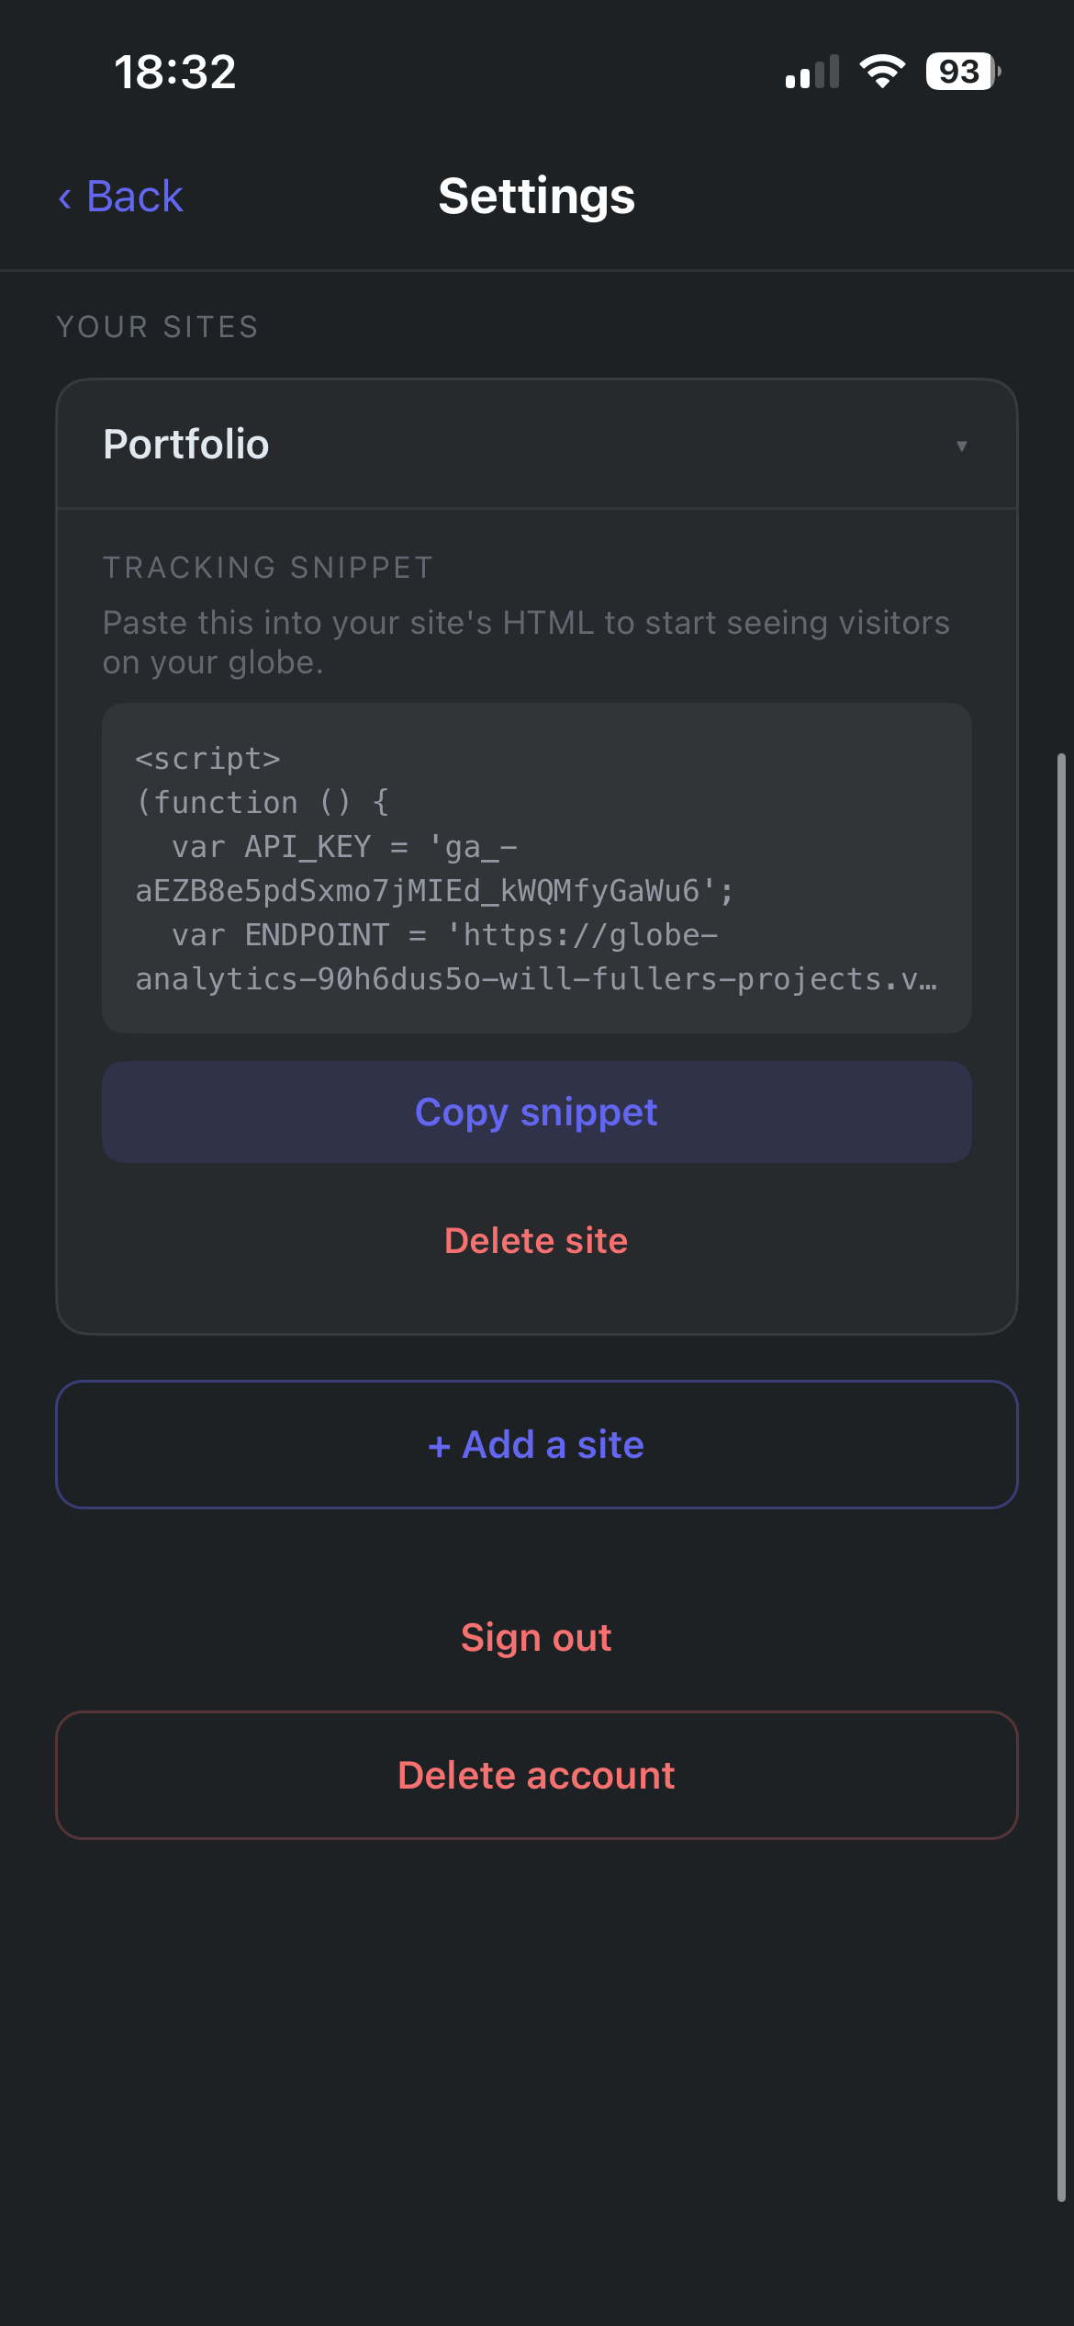Tap the cellular signal bars icon

coord(812,72)
